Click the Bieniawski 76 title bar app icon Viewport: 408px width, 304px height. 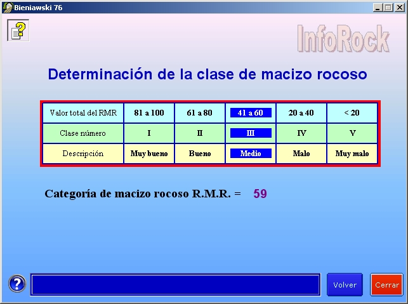click(7, 7)
